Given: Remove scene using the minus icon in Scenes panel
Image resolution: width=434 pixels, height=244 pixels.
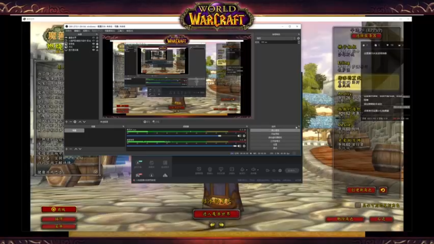Looking at the screenshot, I should pos(71,149).
